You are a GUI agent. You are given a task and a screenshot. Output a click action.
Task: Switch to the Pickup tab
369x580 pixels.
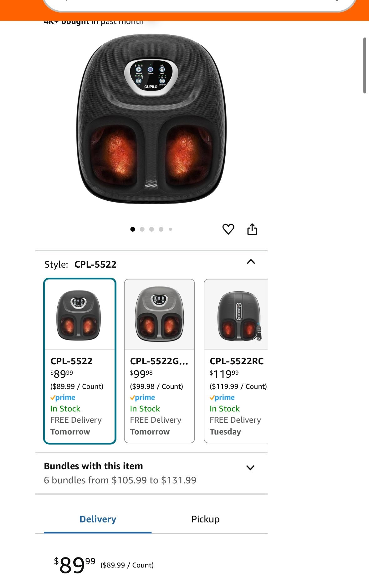[x=205, y=519]
